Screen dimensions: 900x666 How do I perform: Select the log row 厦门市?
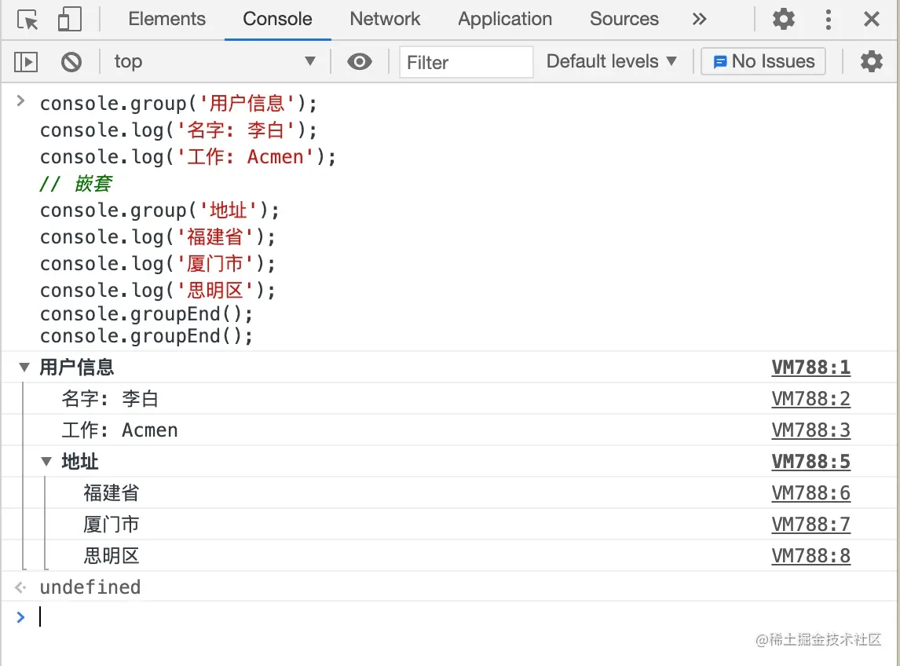[449, 524]
